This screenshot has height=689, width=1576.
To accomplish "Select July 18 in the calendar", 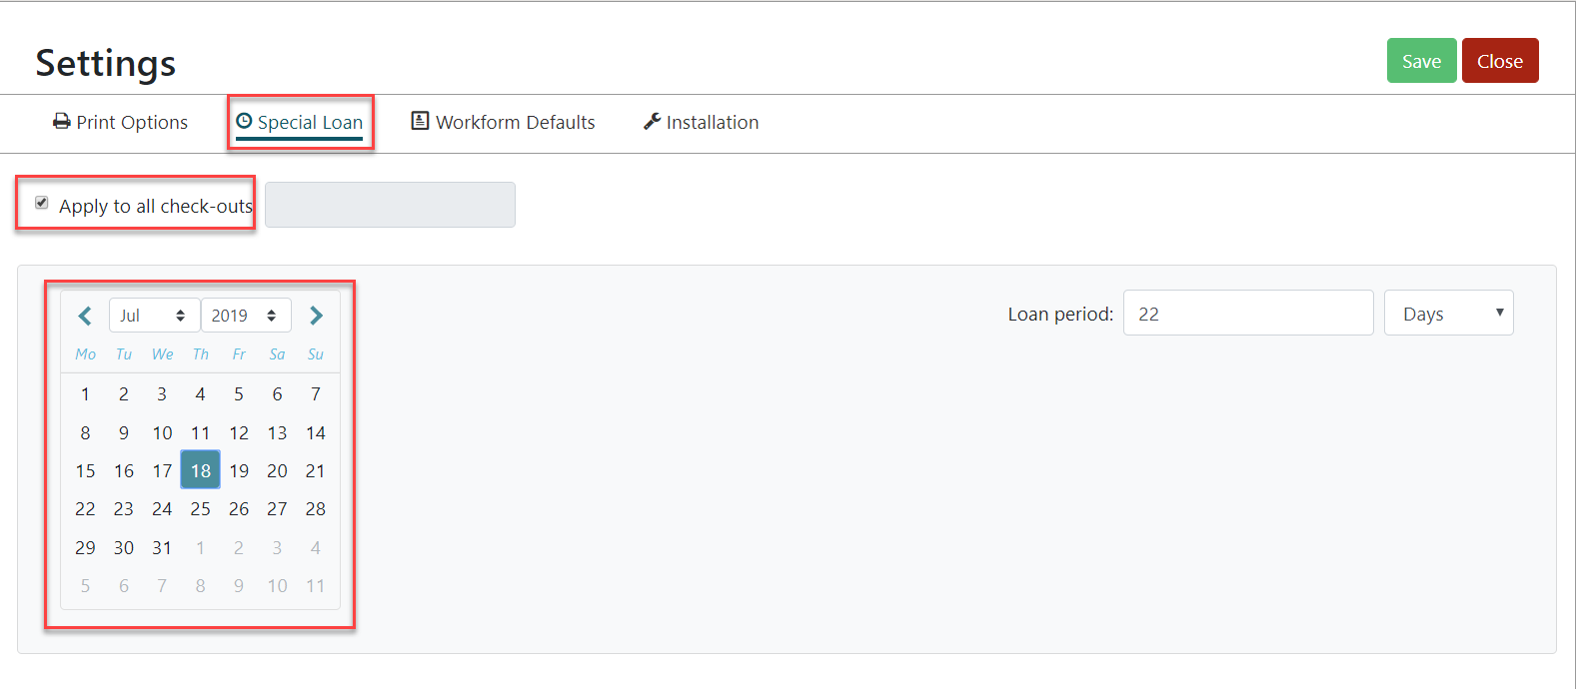I will tap(201, 470).
